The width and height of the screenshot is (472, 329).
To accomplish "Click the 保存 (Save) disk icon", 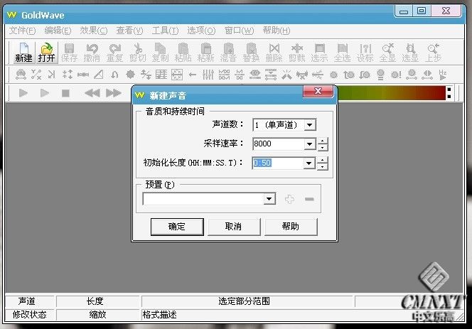I will [69, 53].
